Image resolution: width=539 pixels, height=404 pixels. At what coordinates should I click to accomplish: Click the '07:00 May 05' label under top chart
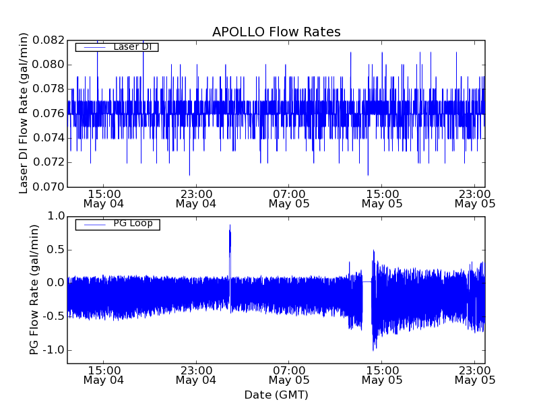[x=289, y=198]
